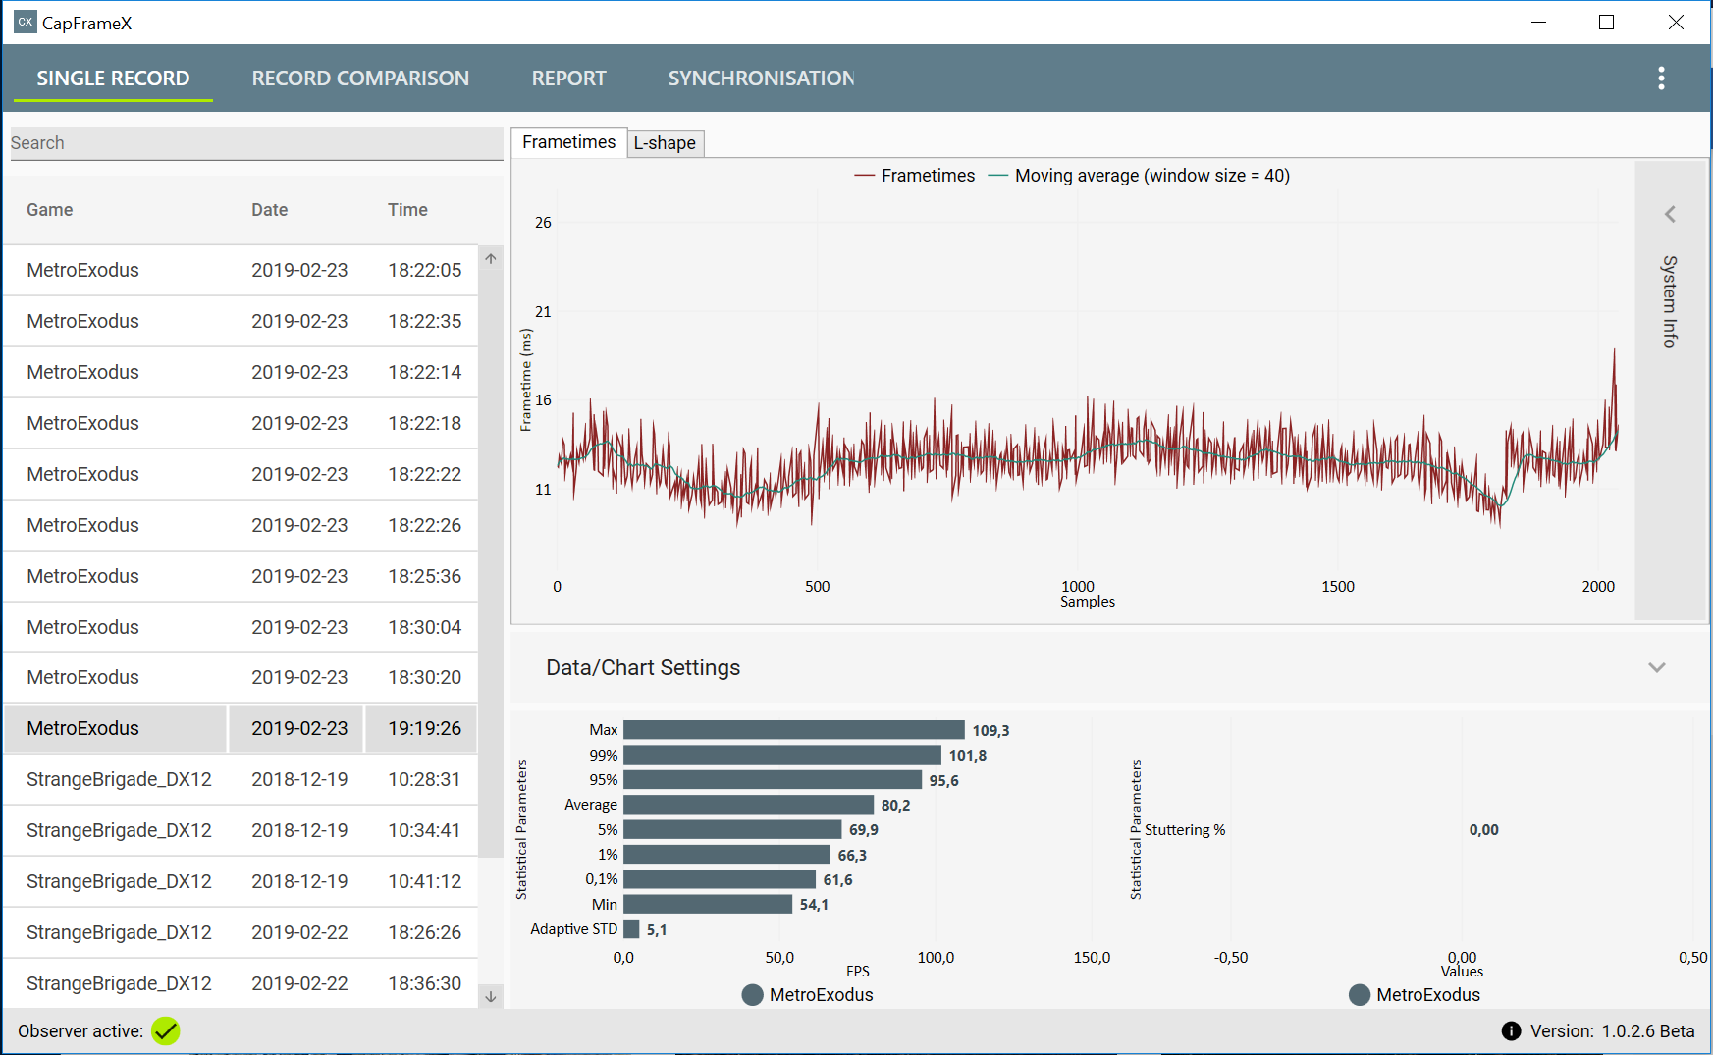
Task: Select StrangeBrigade_DX12 record at 18:26:26
Action: pyautogui.click(x=241, y=932)
